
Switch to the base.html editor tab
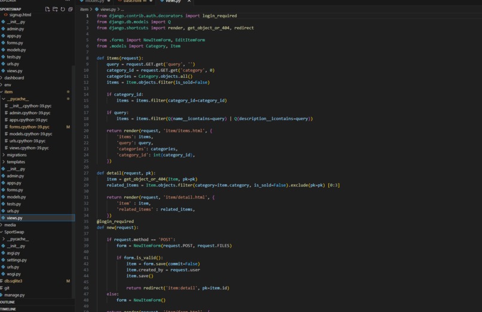[132, 1]
